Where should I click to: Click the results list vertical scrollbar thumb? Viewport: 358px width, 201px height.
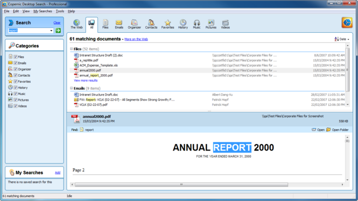(347, 70)
